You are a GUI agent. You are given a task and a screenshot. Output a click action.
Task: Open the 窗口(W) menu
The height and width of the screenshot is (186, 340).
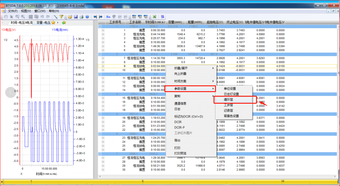pyautogui.click(x=40, y=11)
